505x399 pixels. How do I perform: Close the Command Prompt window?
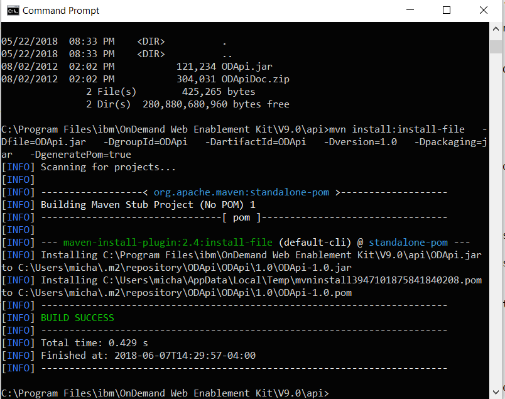pos(484,10)
